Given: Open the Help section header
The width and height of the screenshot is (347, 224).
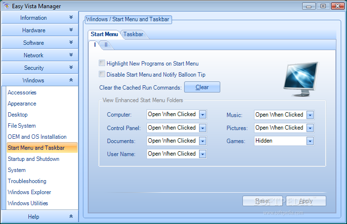Looking at the screenshot, I should pyautogui.click(x=40, y=216).
